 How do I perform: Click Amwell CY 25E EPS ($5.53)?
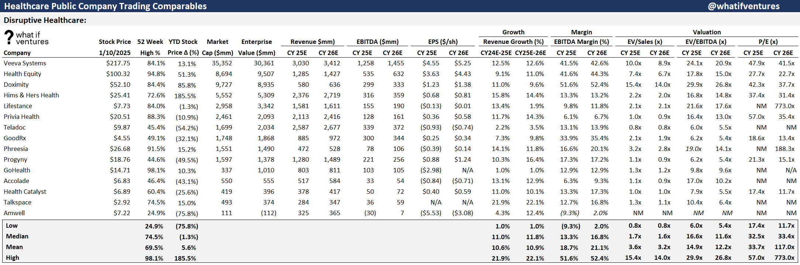[x=431, y=213]
